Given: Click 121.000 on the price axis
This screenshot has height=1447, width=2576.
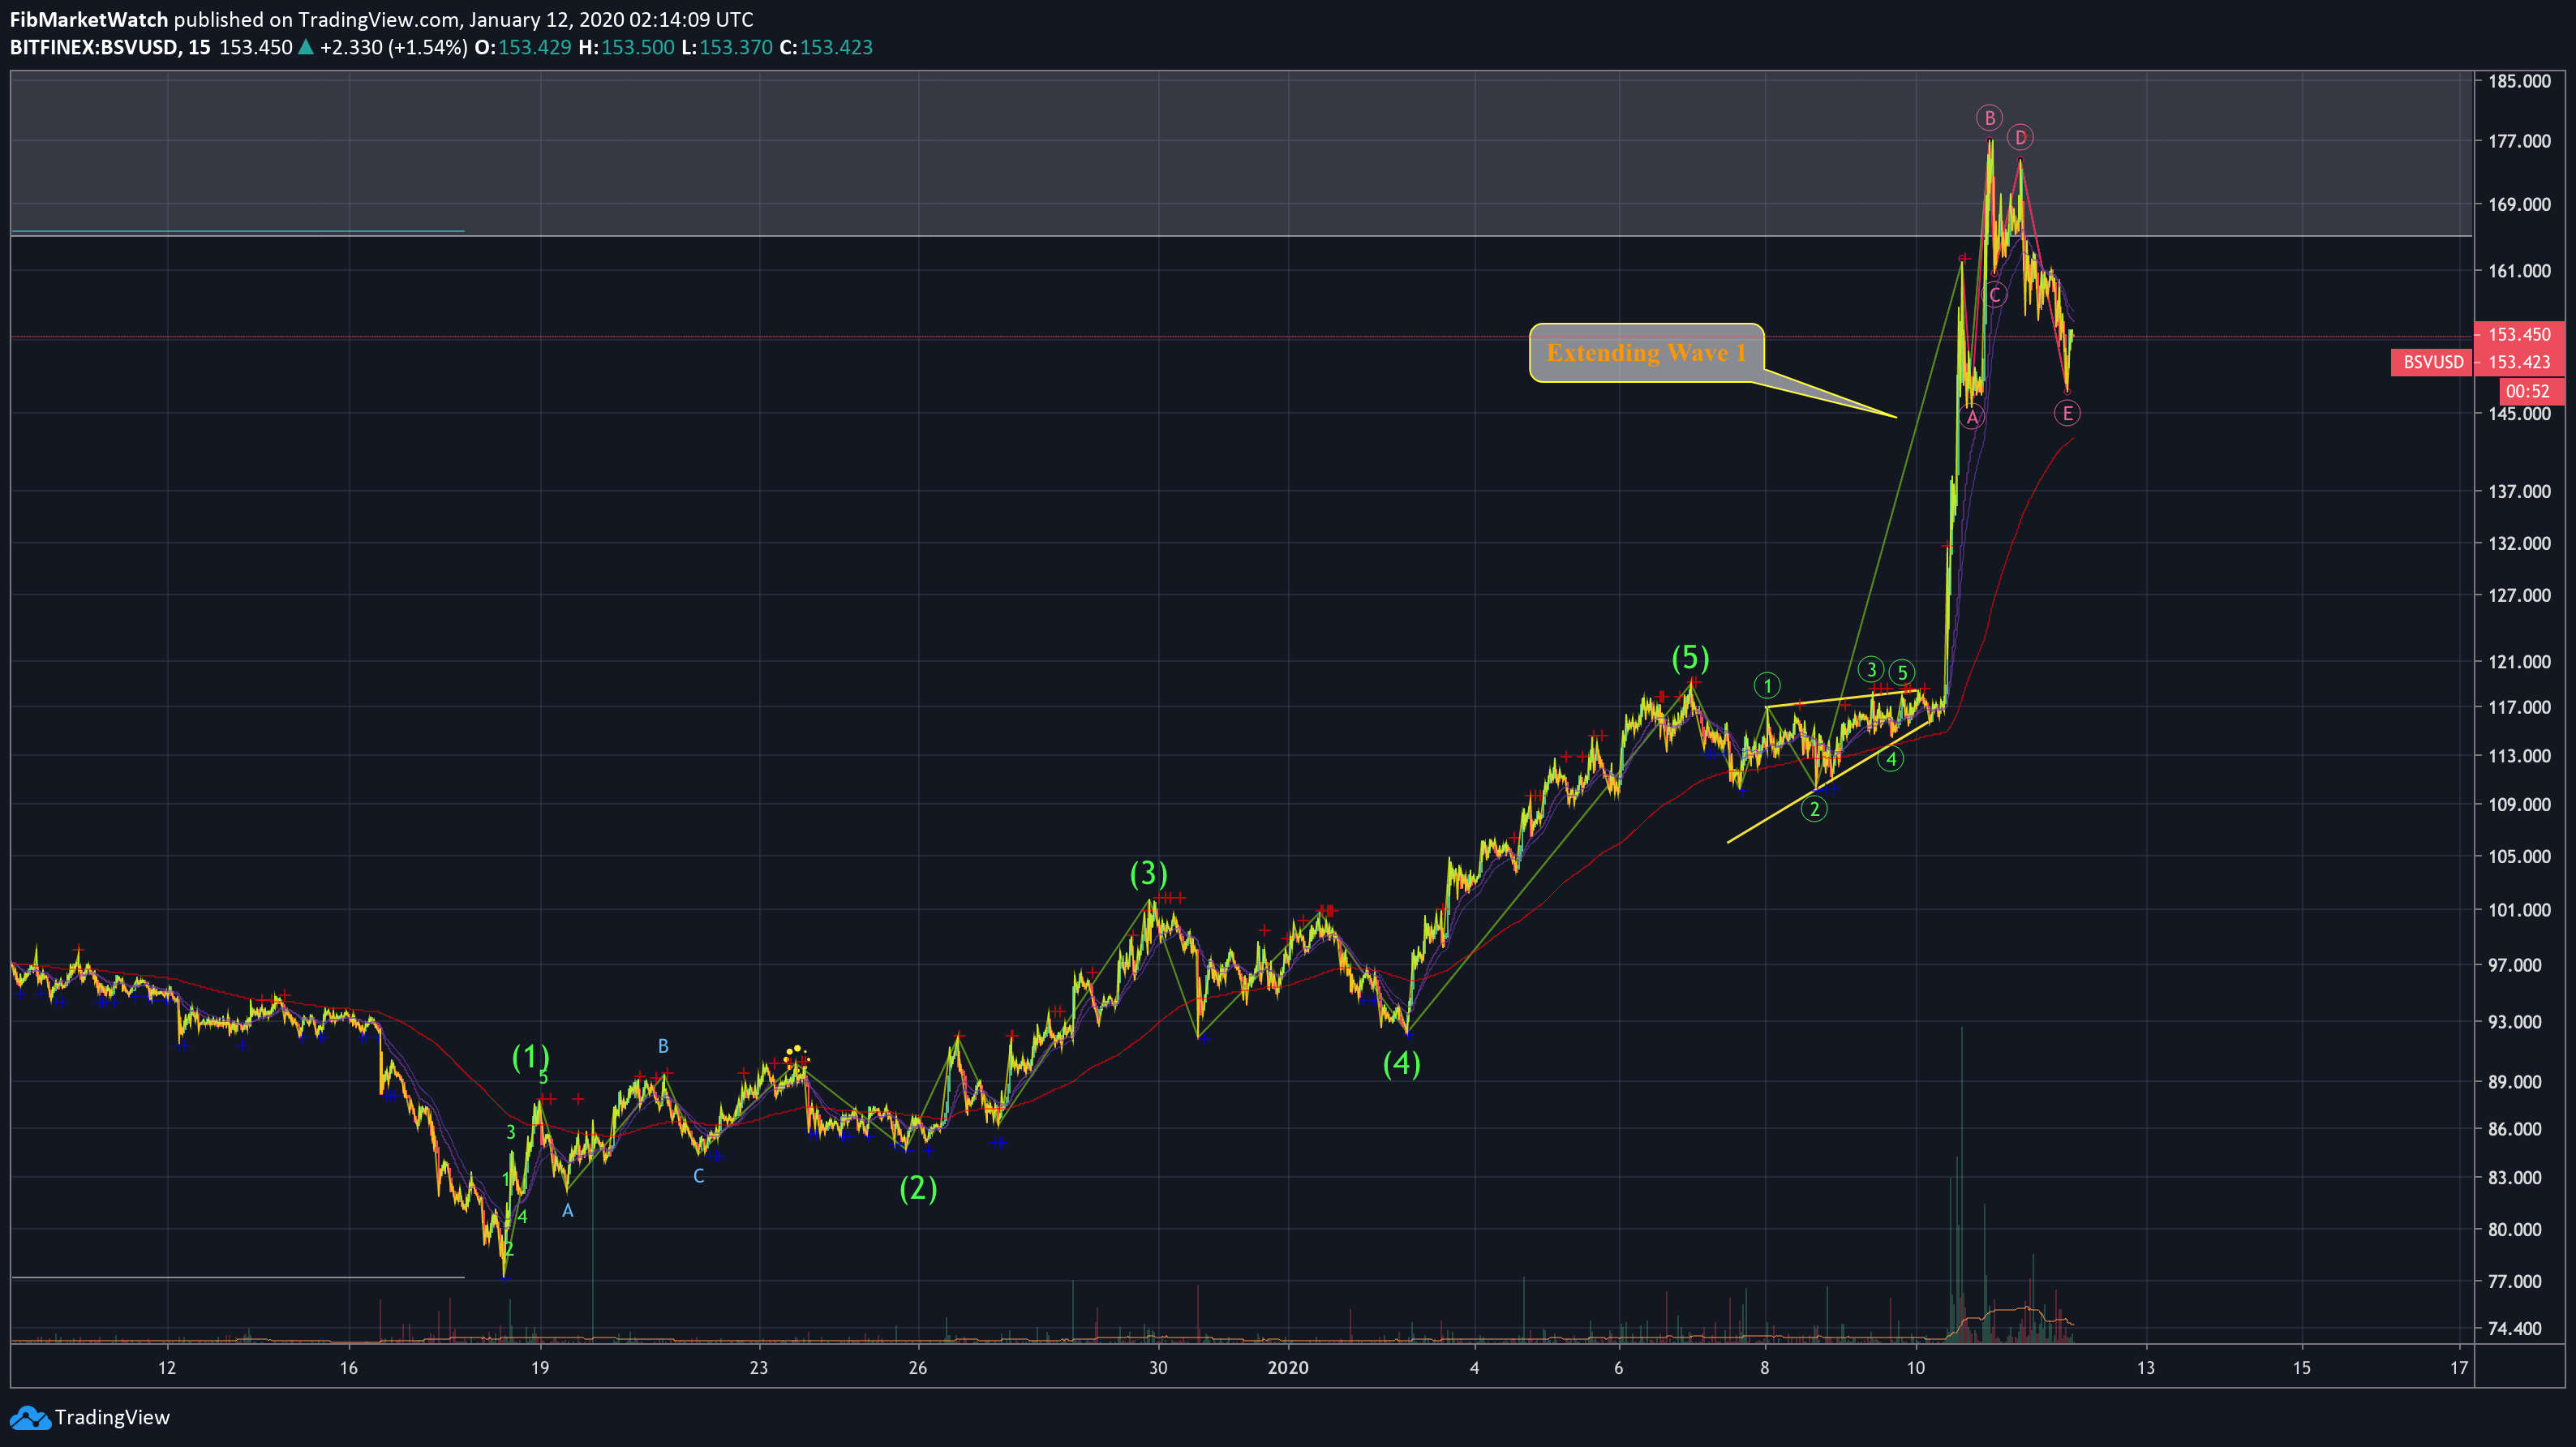Looking at the screenshot, I should pos(2519,662).
